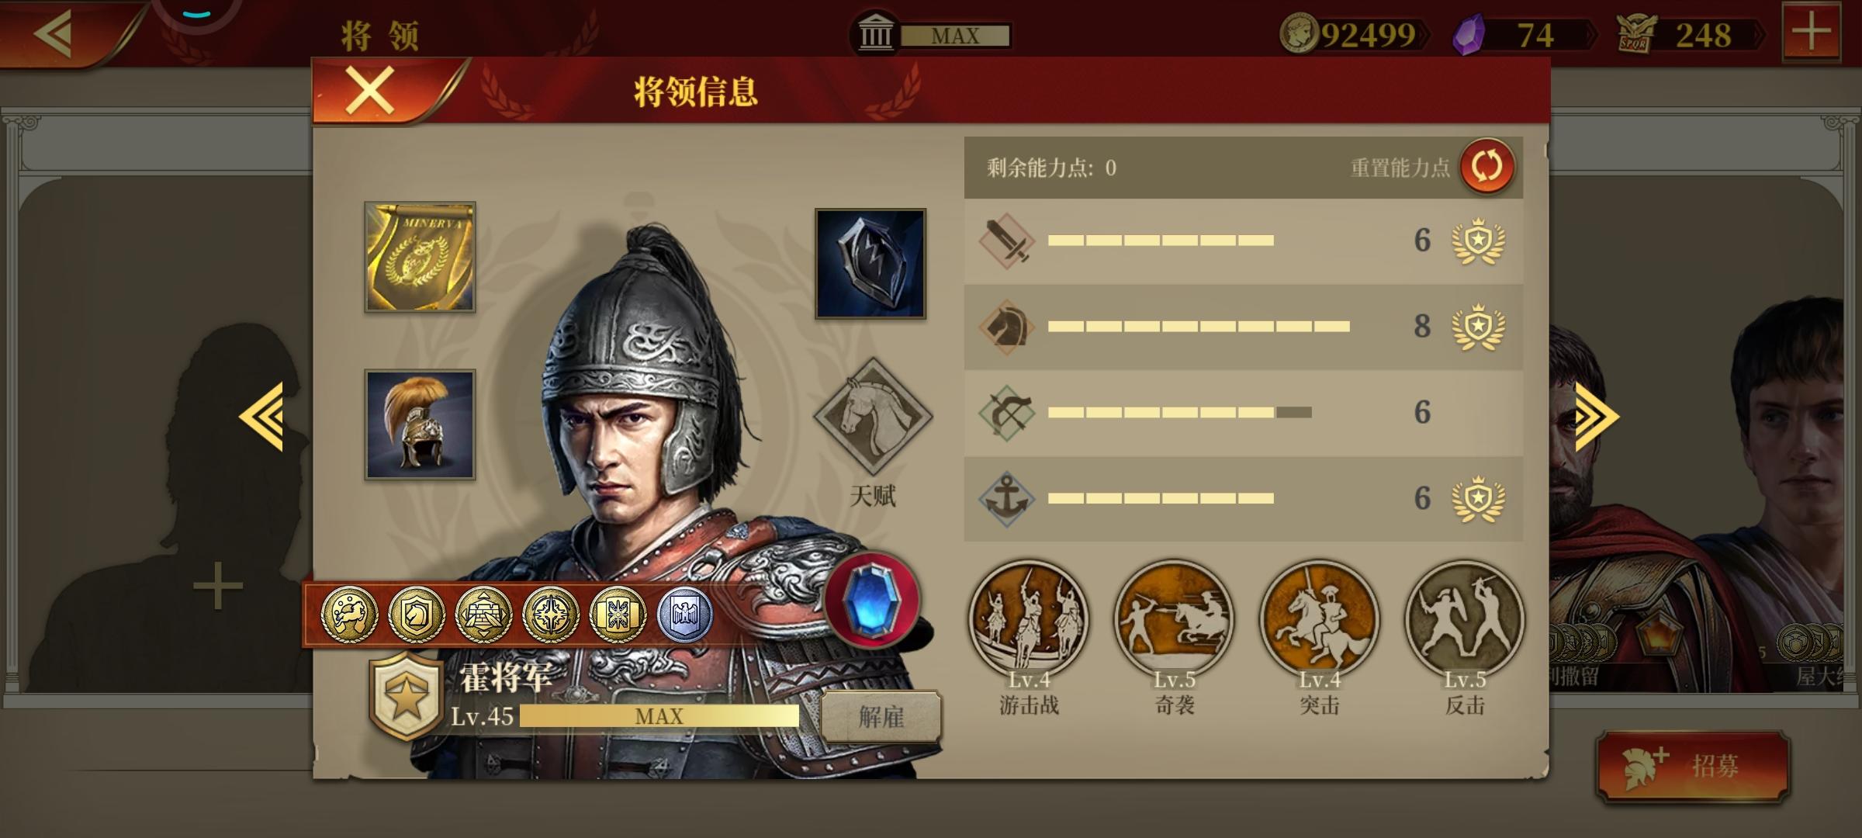Open the Minerva golden banner item slot
Image resolution: width=1862 pixels, height=838 pixels.
coord(420,258)
